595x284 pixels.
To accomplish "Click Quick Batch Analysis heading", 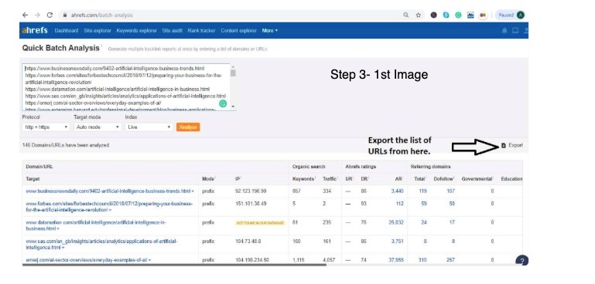I will [60, 48].
